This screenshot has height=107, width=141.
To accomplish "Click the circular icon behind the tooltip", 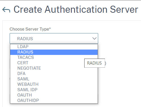I will tap(105, 63).
